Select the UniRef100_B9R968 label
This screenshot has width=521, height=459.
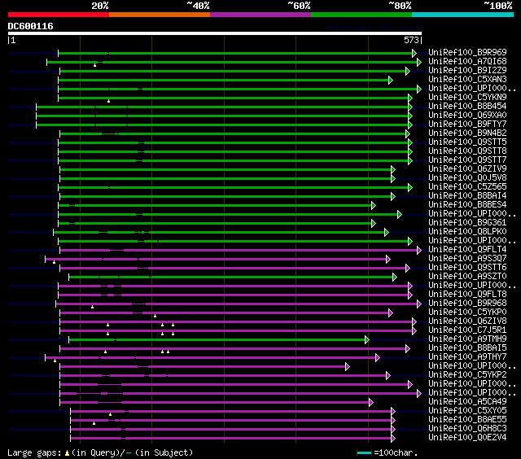coord(467,304)
